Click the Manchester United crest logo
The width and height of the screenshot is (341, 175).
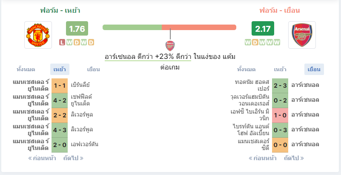[x=38, y=35]
